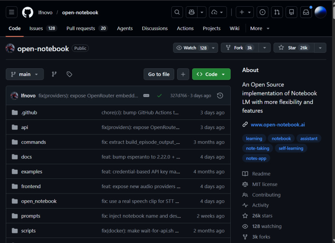The width and height of the screenshot is (335, 243).
Task: Open the main branch selector
Action: pyautogui.click(x=25, y=74)
